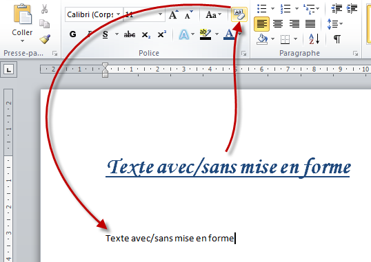Toggle strikethrough abc button
Screen dimensions: 371x262
point(130,34)
